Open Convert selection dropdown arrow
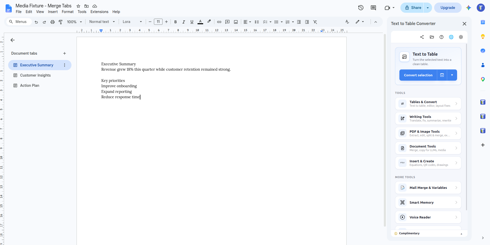 (x=452, y=75)
